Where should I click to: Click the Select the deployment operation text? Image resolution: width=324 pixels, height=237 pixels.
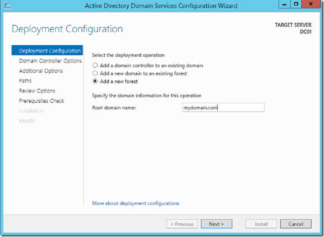coord(128,55)
